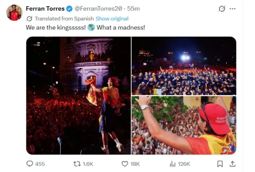255x172 pixels.
Task: Click the 18K likes count
Action: coord(135,164)
